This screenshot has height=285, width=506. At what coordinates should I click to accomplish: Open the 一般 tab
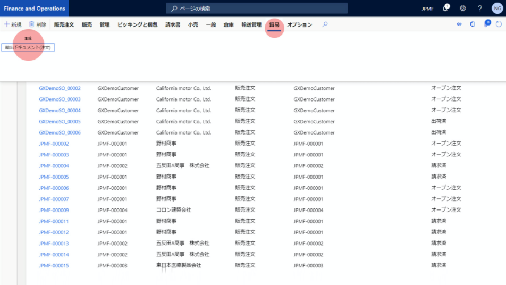click(210, 24)
